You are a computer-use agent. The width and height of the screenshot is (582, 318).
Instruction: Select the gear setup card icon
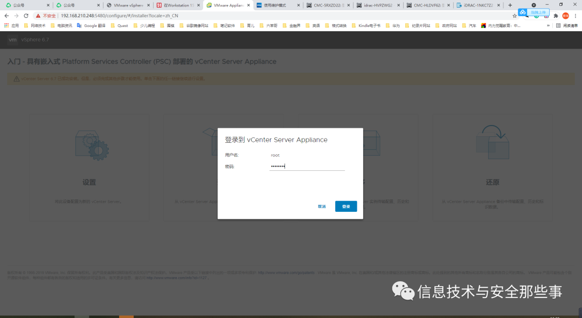[92, 145]
